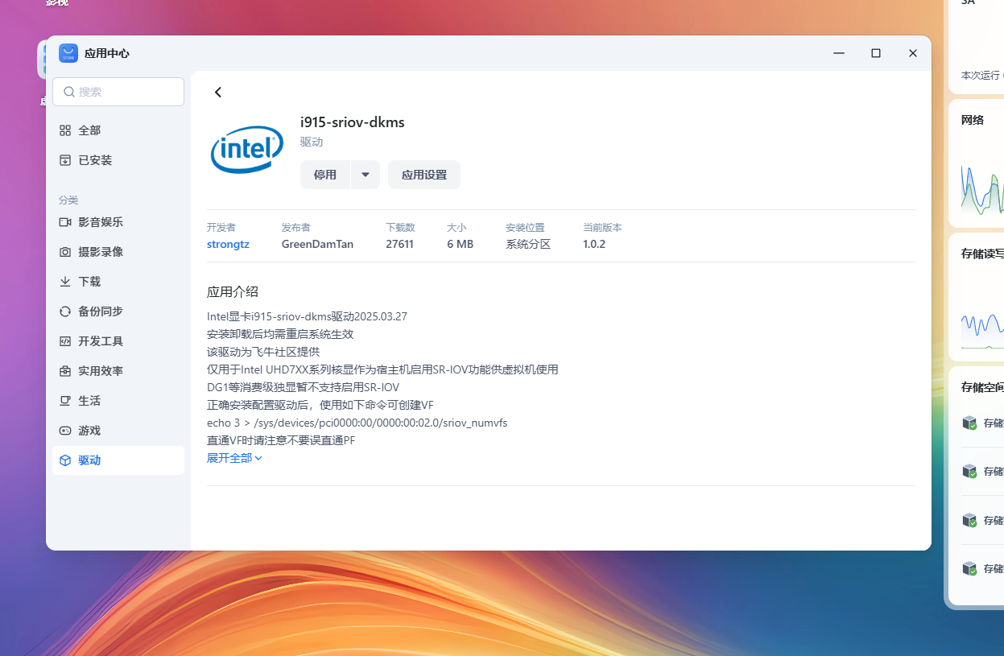
Task: Open the dropdown arrow beside 停用
Action: (366, 175)
